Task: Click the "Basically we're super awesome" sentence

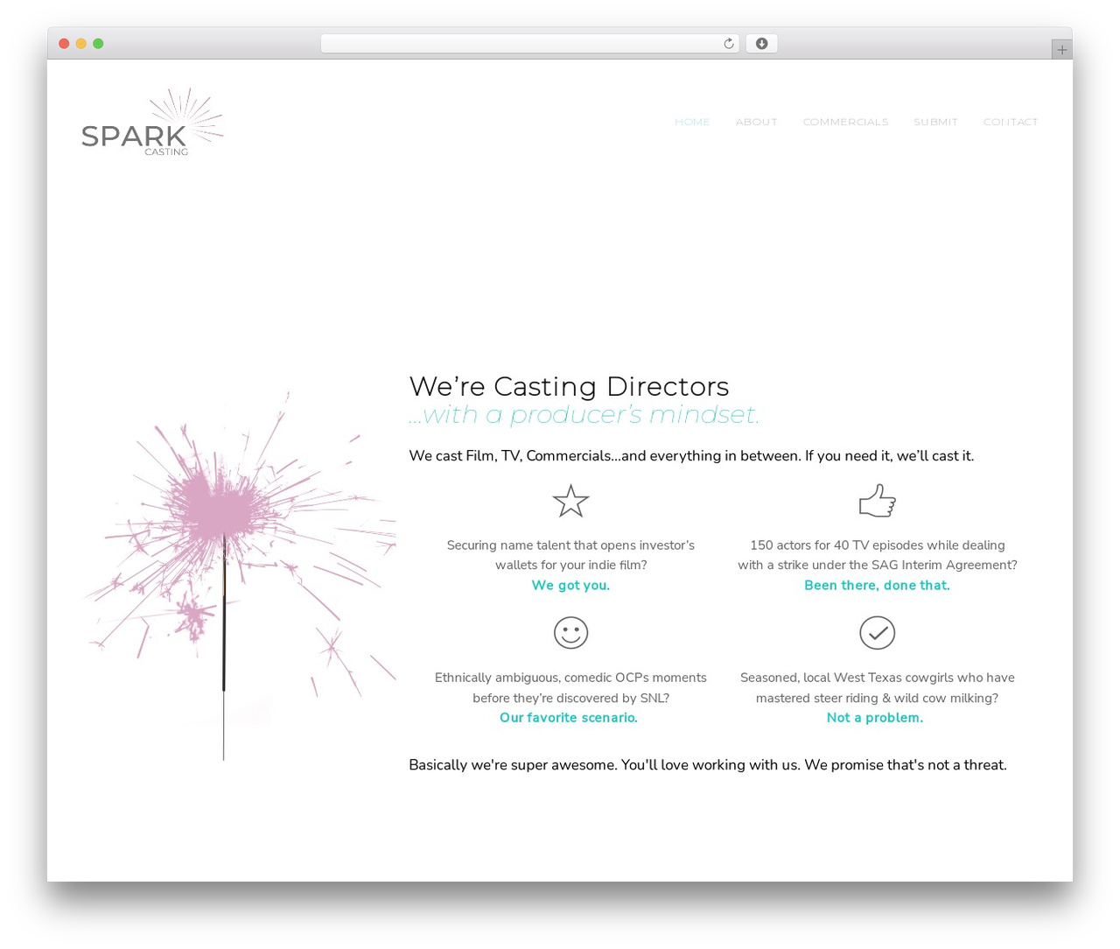Action: pyautogui.click(x=708, y=764)
